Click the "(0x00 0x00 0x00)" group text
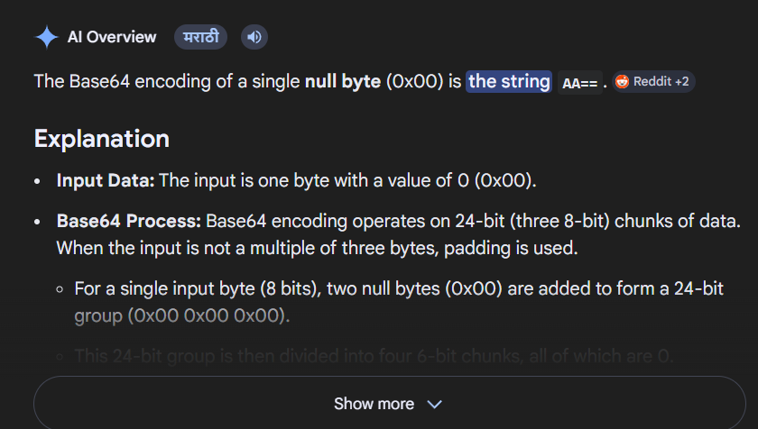758x429 pixels. click(x=208, y=316)
